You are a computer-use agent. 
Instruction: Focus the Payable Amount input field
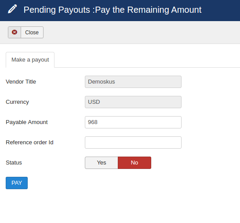[133, 122]
